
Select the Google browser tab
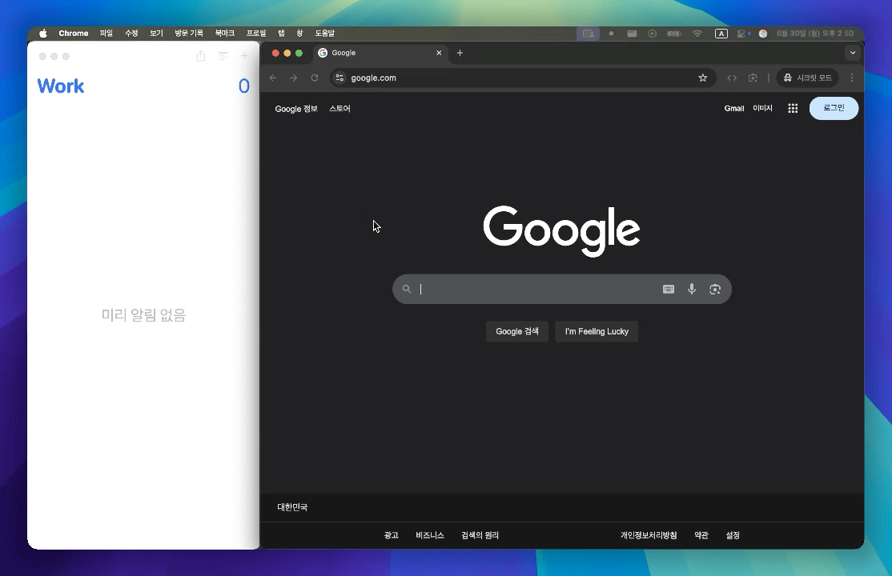(380, 53)
